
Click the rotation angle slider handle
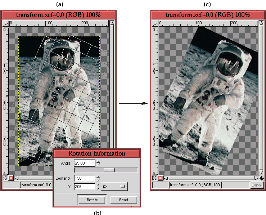(109, 170)
